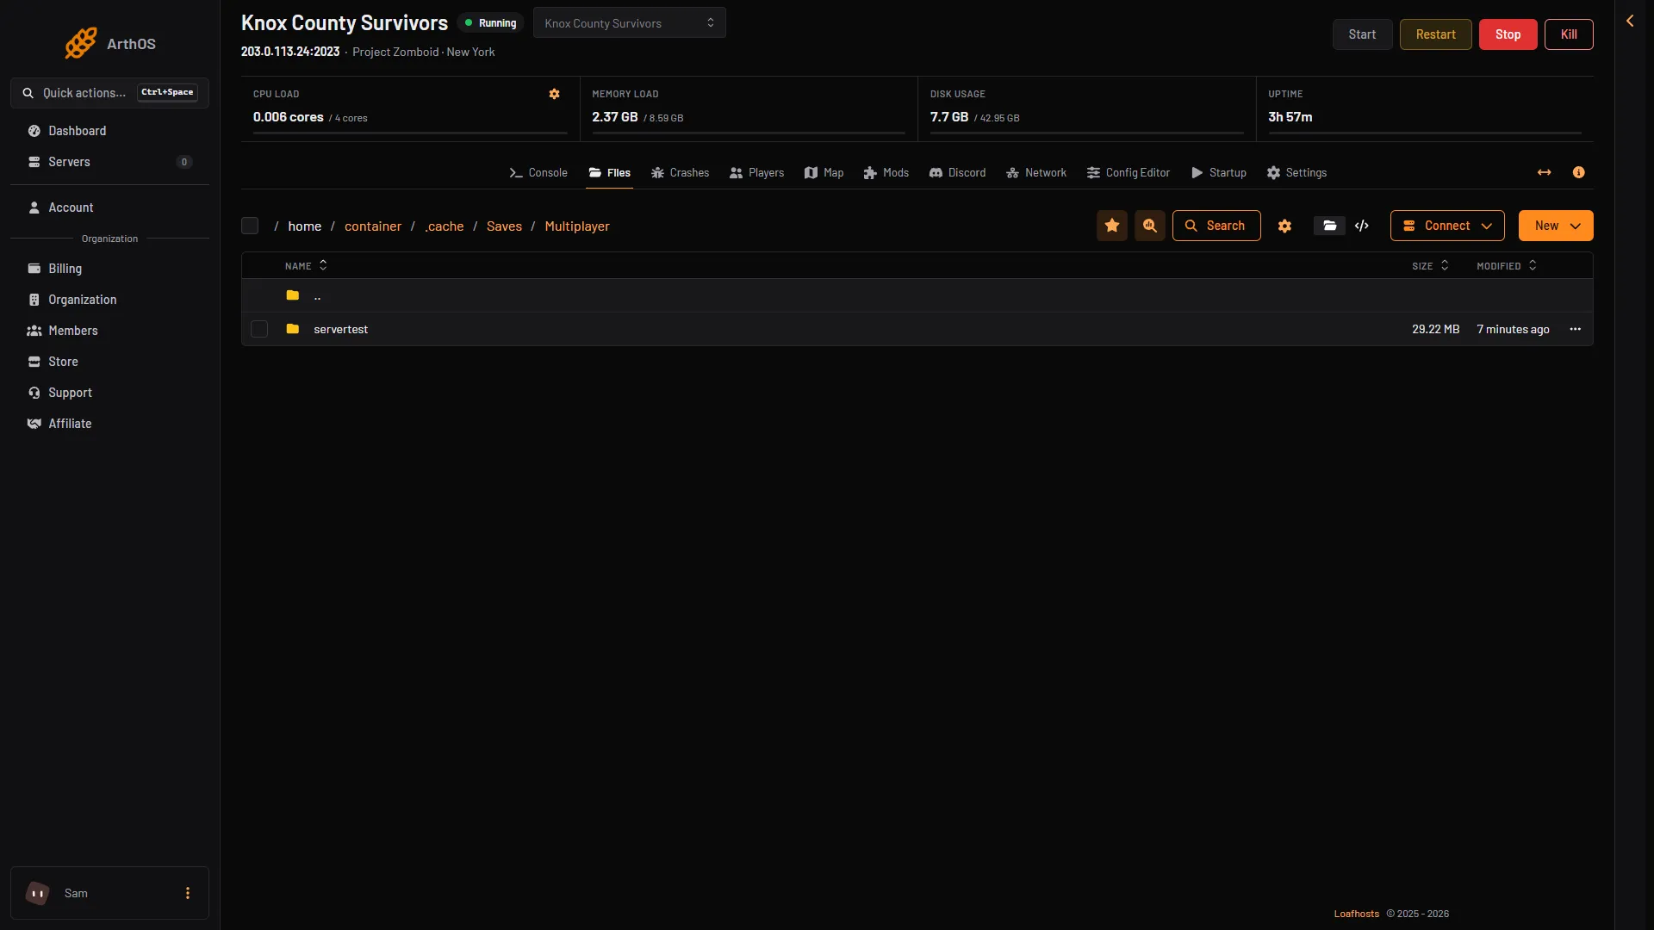Viewport: 1654px width, 930px height.
Task: Click the Start server button
Action: (1362, 34)
